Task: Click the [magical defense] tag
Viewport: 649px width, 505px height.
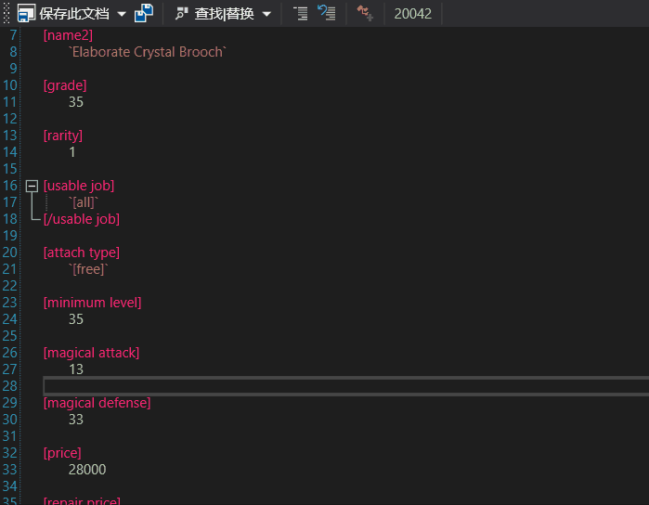Action: [x=97, y=403]
